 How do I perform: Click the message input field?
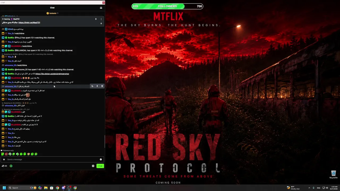(52, 159)
